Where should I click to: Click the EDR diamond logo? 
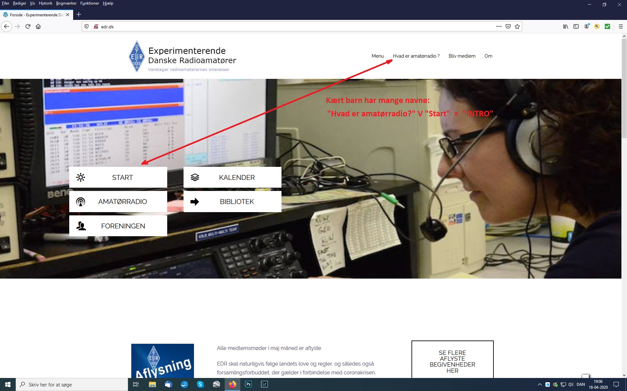(x=137, y=56)
